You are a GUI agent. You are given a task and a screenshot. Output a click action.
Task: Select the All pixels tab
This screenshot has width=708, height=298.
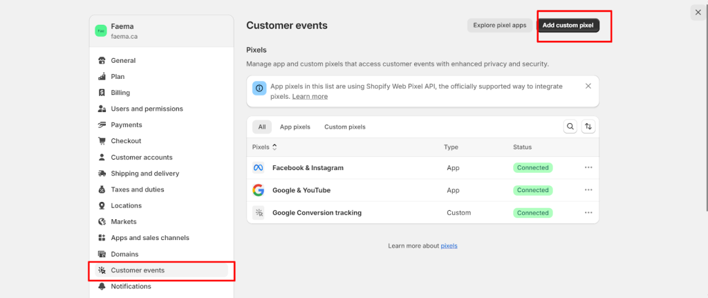click(262, 127)
